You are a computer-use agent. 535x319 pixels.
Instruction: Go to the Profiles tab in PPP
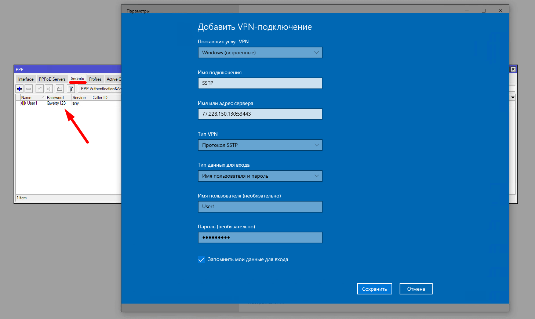[95, 79]
